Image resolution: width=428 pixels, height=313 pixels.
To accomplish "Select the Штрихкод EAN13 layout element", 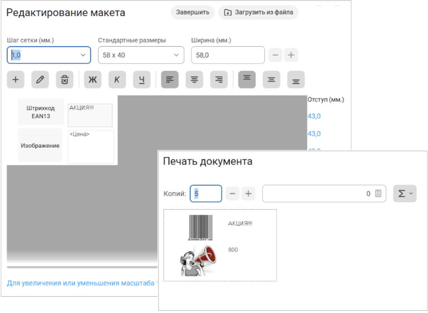I will pos(41,112).
